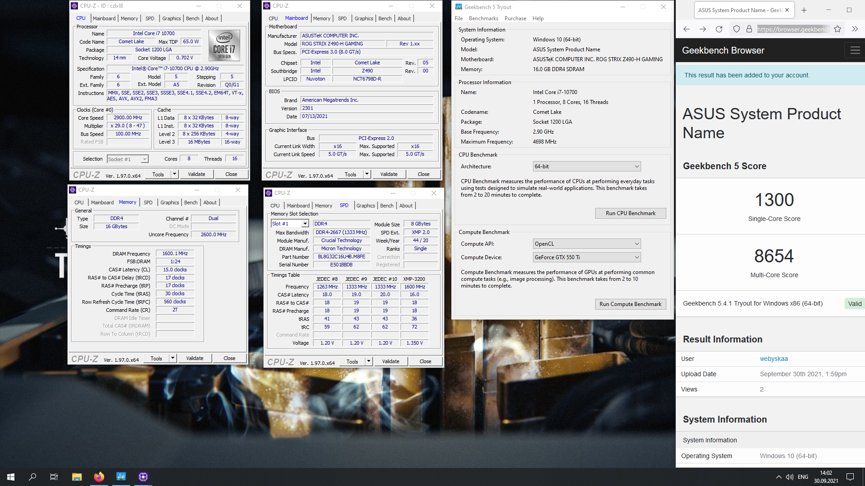Click DRAM Frequency 1600.1 MHz value
Screen dimensions: 865x486
point(175,254)
